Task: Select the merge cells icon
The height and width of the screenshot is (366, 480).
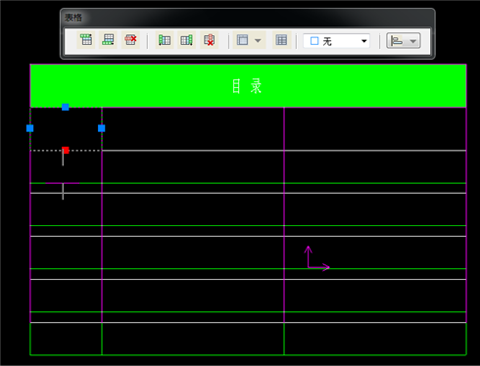Action: pos(243,40)
